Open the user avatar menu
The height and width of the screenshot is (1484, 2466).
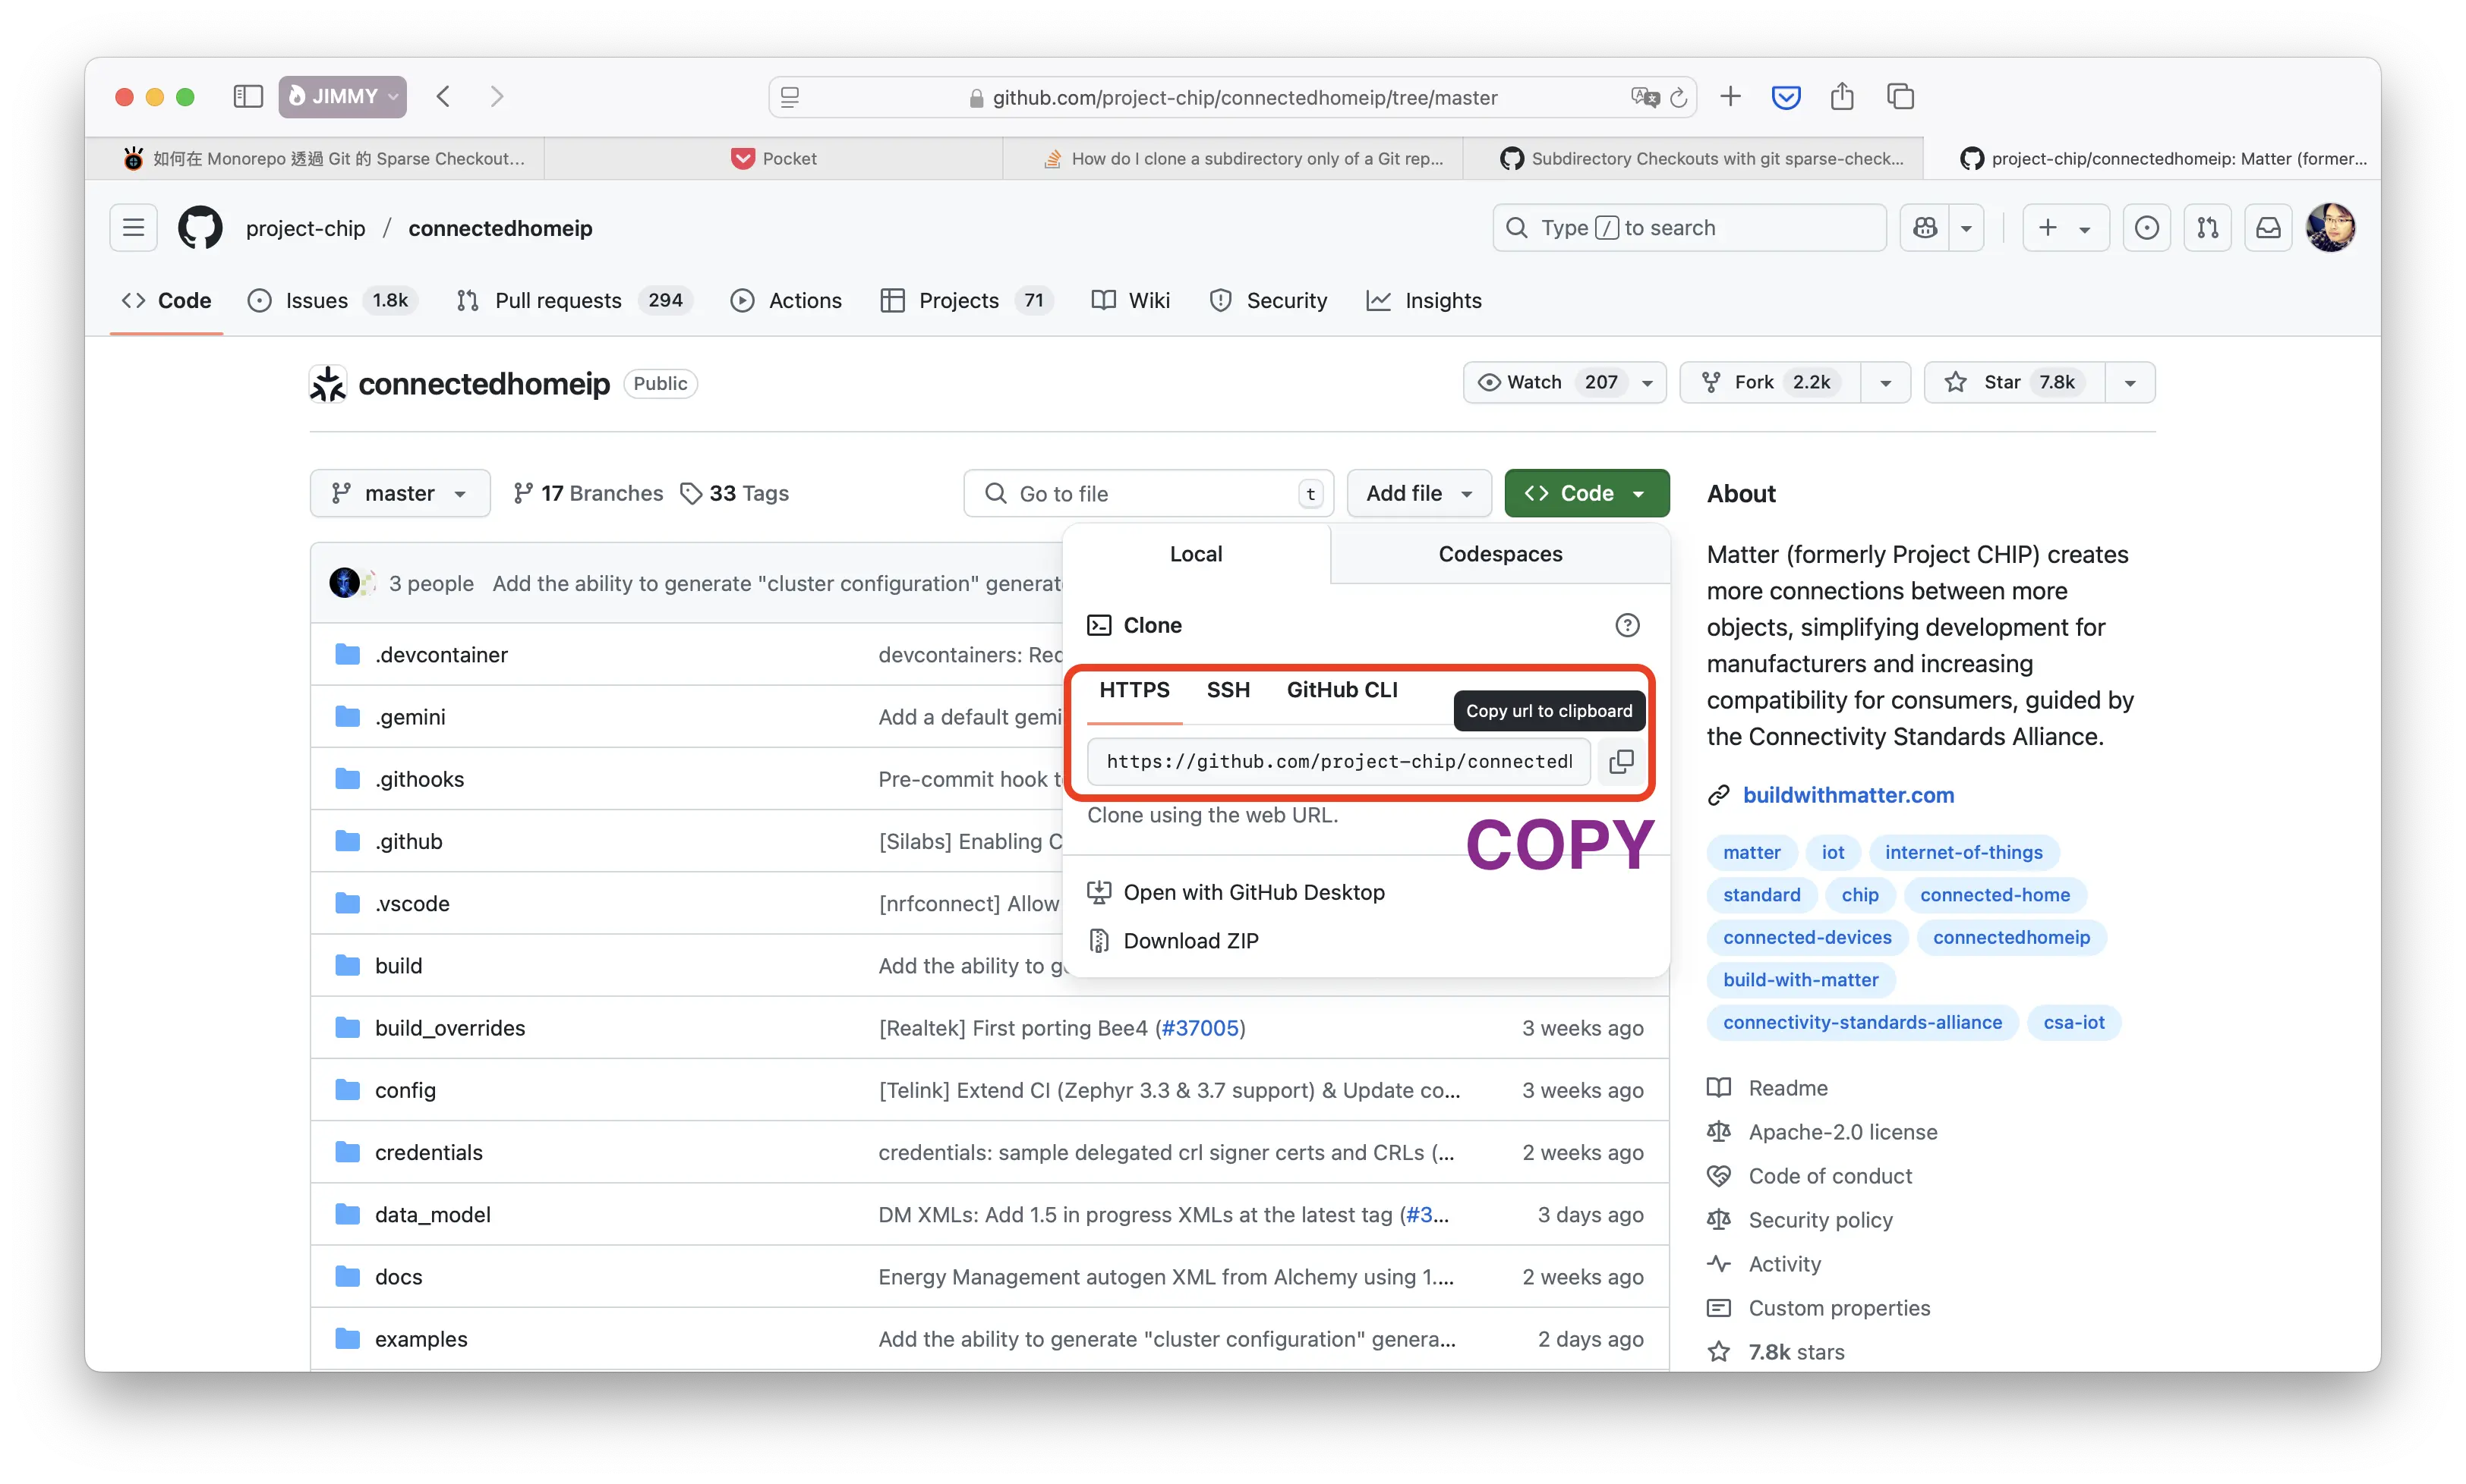click(x=2330, y=228)
